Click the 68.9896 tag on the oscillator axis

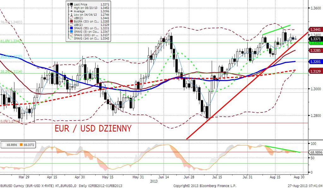(x=315, y=152)
